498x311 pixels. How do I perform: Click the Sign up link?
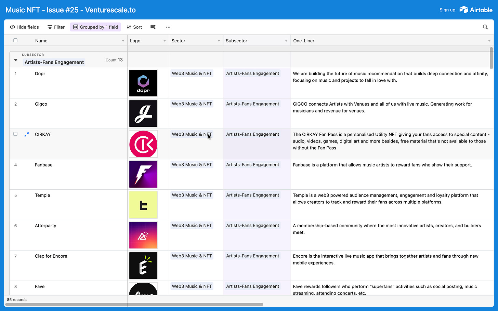(x=447, y=10)
